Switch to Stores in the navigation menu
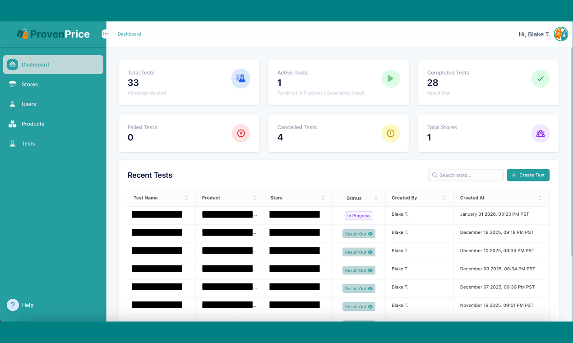This screenshot has width=573, height=343. point(29,84)
